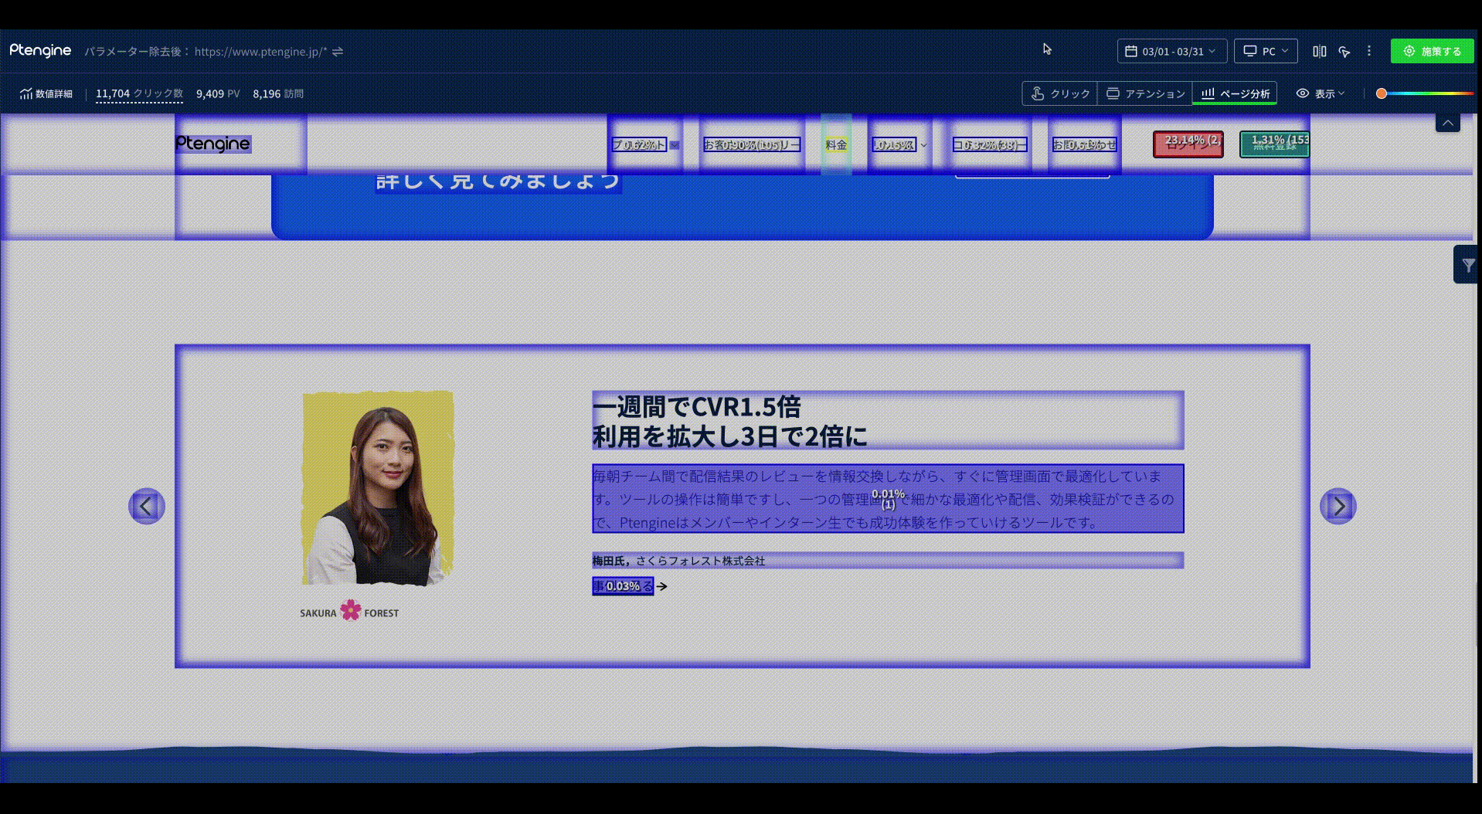Expand the 表示 display options dropdown
1482x814 pixels.
[1321, 93]
